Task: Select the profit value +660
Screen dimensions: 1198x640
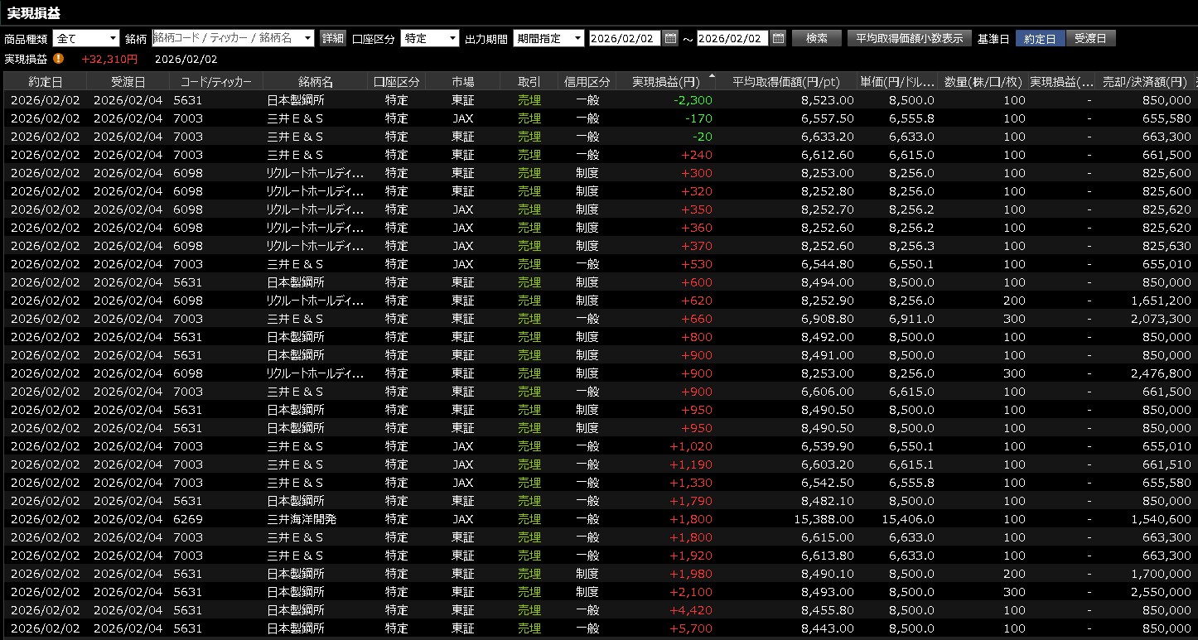Action: (697, 319)
